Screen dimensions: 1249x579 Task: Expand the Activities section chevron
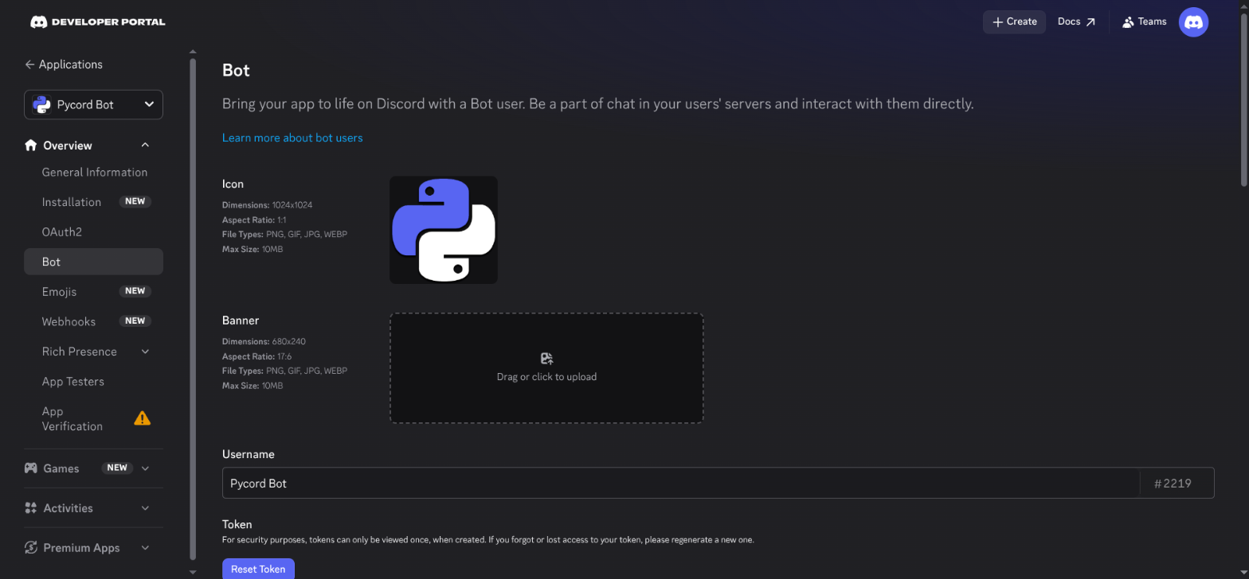point(145,508)
